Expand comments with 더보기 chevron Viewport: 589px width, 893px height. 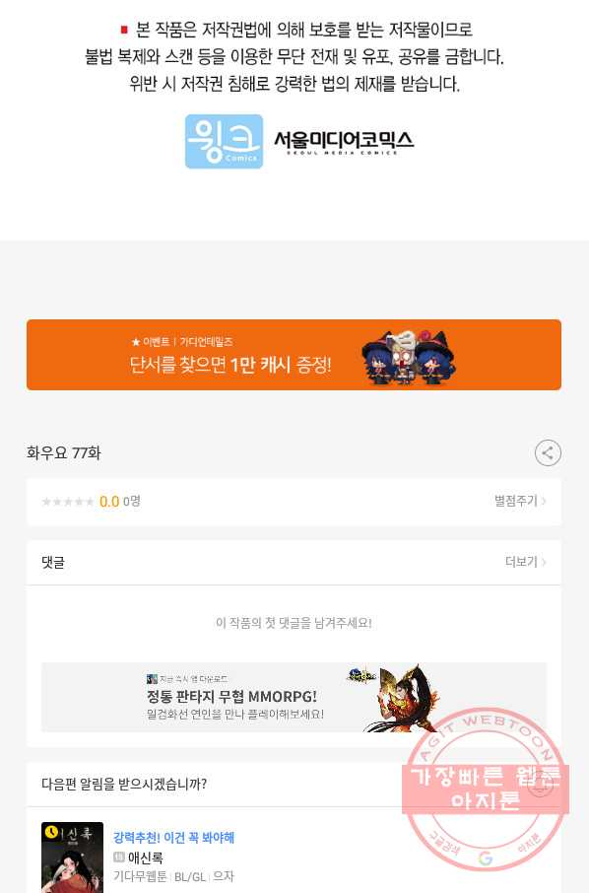pyautogui.click(x=526, y=562)
